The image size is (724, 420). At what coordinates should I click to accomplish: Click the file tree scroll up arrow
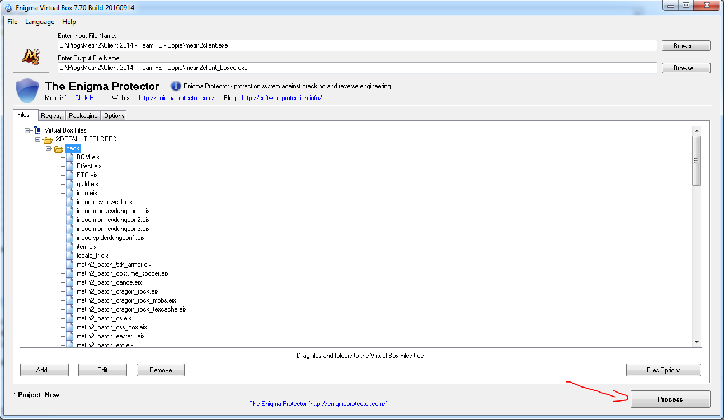(697, 130)
